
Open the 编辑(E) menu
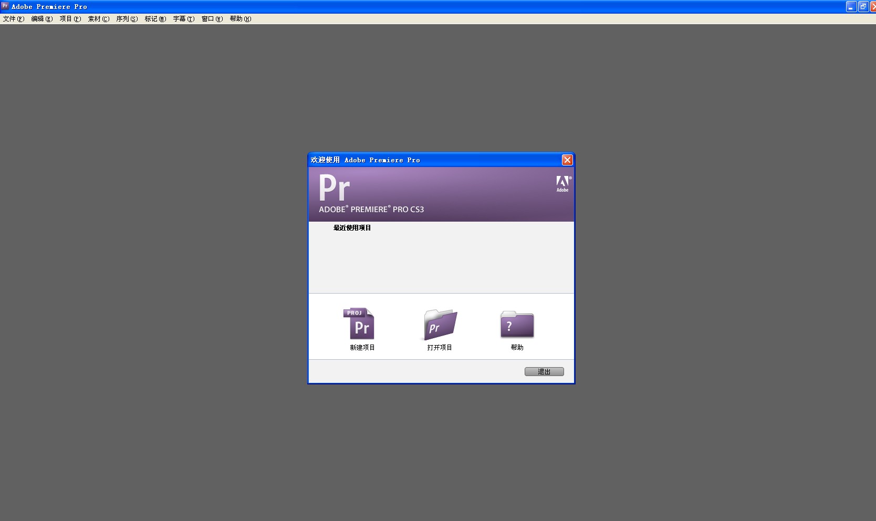[42, 19]
